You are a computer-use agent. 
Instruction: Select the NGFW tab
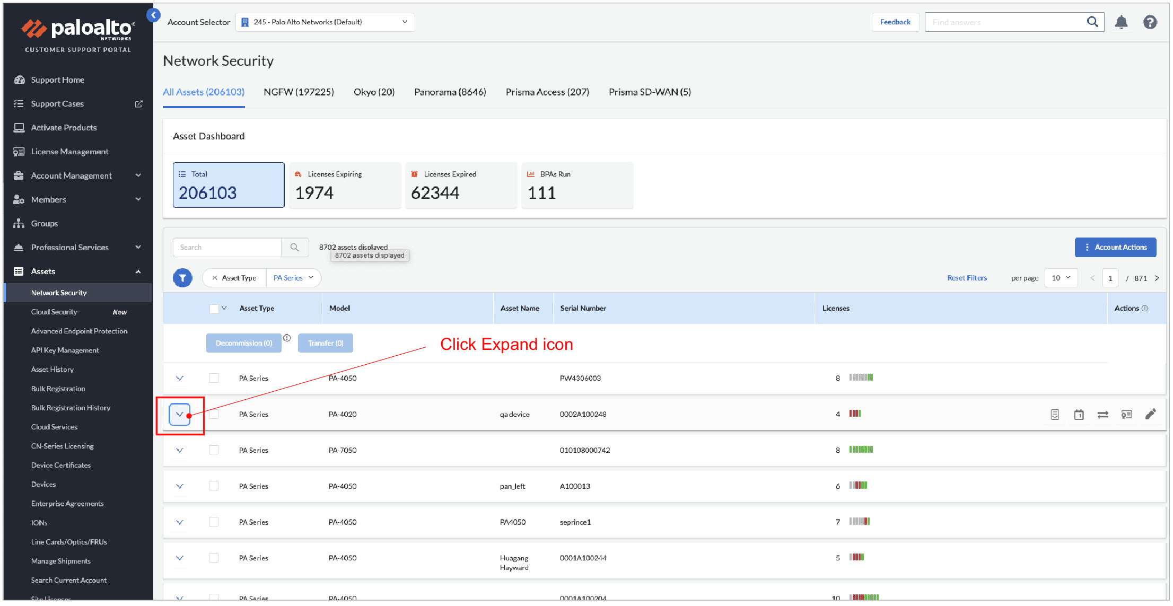pos(297,92)
